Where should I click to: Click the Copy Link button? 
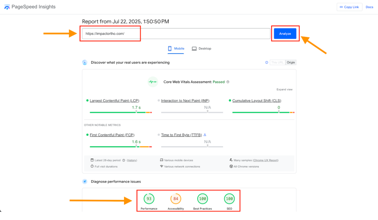coord(349,7)
